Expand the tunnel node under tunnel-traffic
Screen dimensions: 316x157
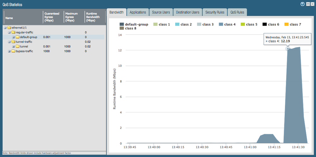(14, 47)
